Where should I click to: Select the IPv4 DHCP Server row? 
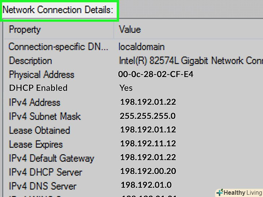(46, 172)
